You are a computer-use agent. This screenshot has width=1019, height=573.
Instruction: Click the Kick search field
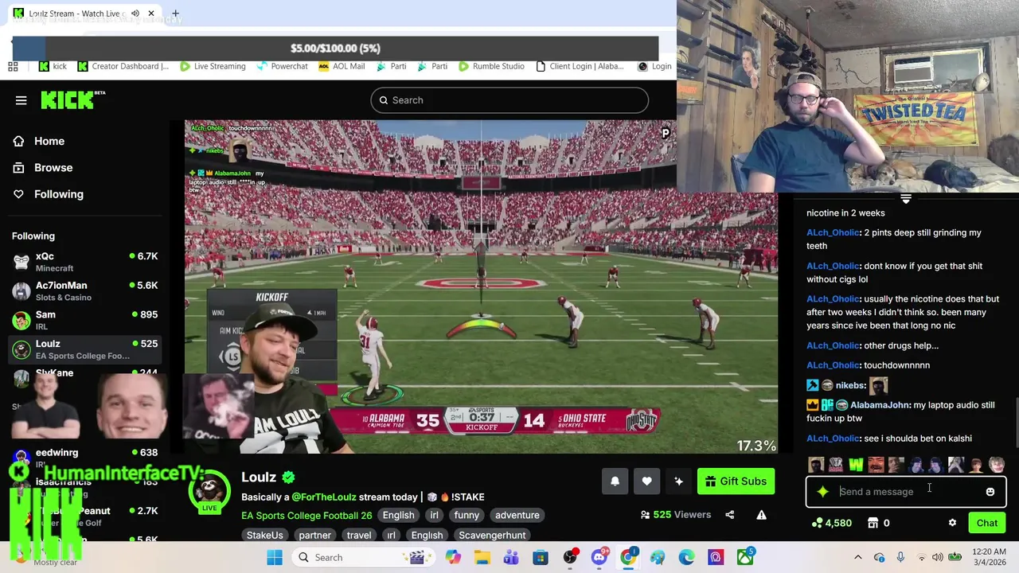tap(509, 100)
